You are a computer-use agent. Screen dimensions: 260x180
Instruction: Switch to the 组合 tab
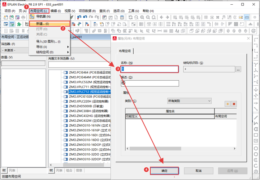[x=69, y=170]
